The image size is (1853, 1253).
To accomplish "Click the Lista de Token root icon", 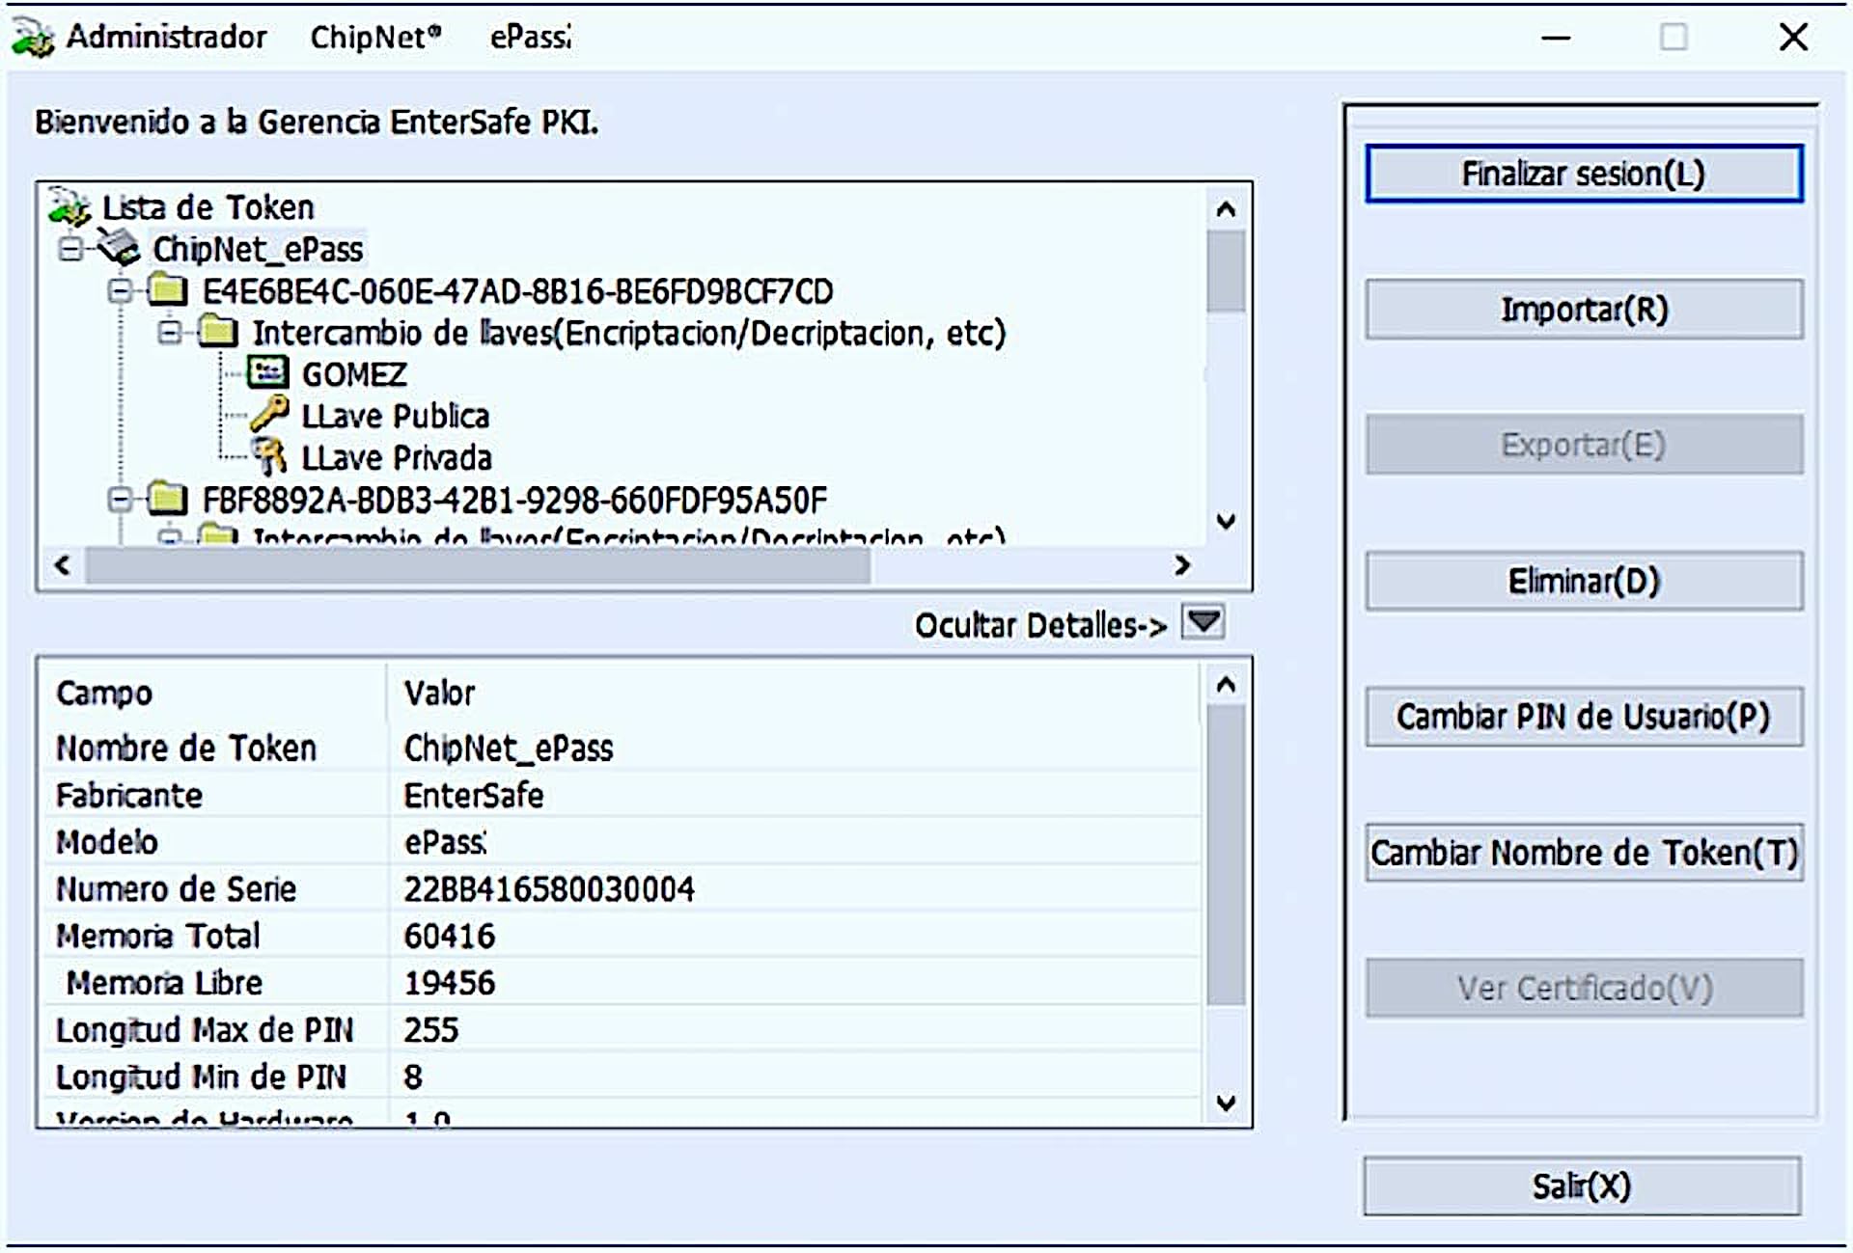I will (69, 205).
